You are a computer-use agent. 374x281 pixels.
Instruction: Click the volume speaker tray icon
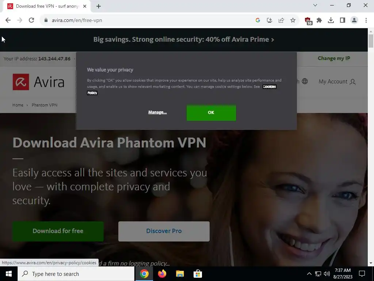click(327, 274)
